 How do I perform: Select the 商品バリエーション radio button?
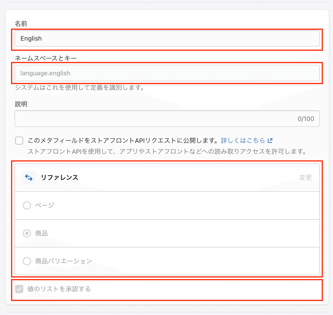tap(27, 261)
